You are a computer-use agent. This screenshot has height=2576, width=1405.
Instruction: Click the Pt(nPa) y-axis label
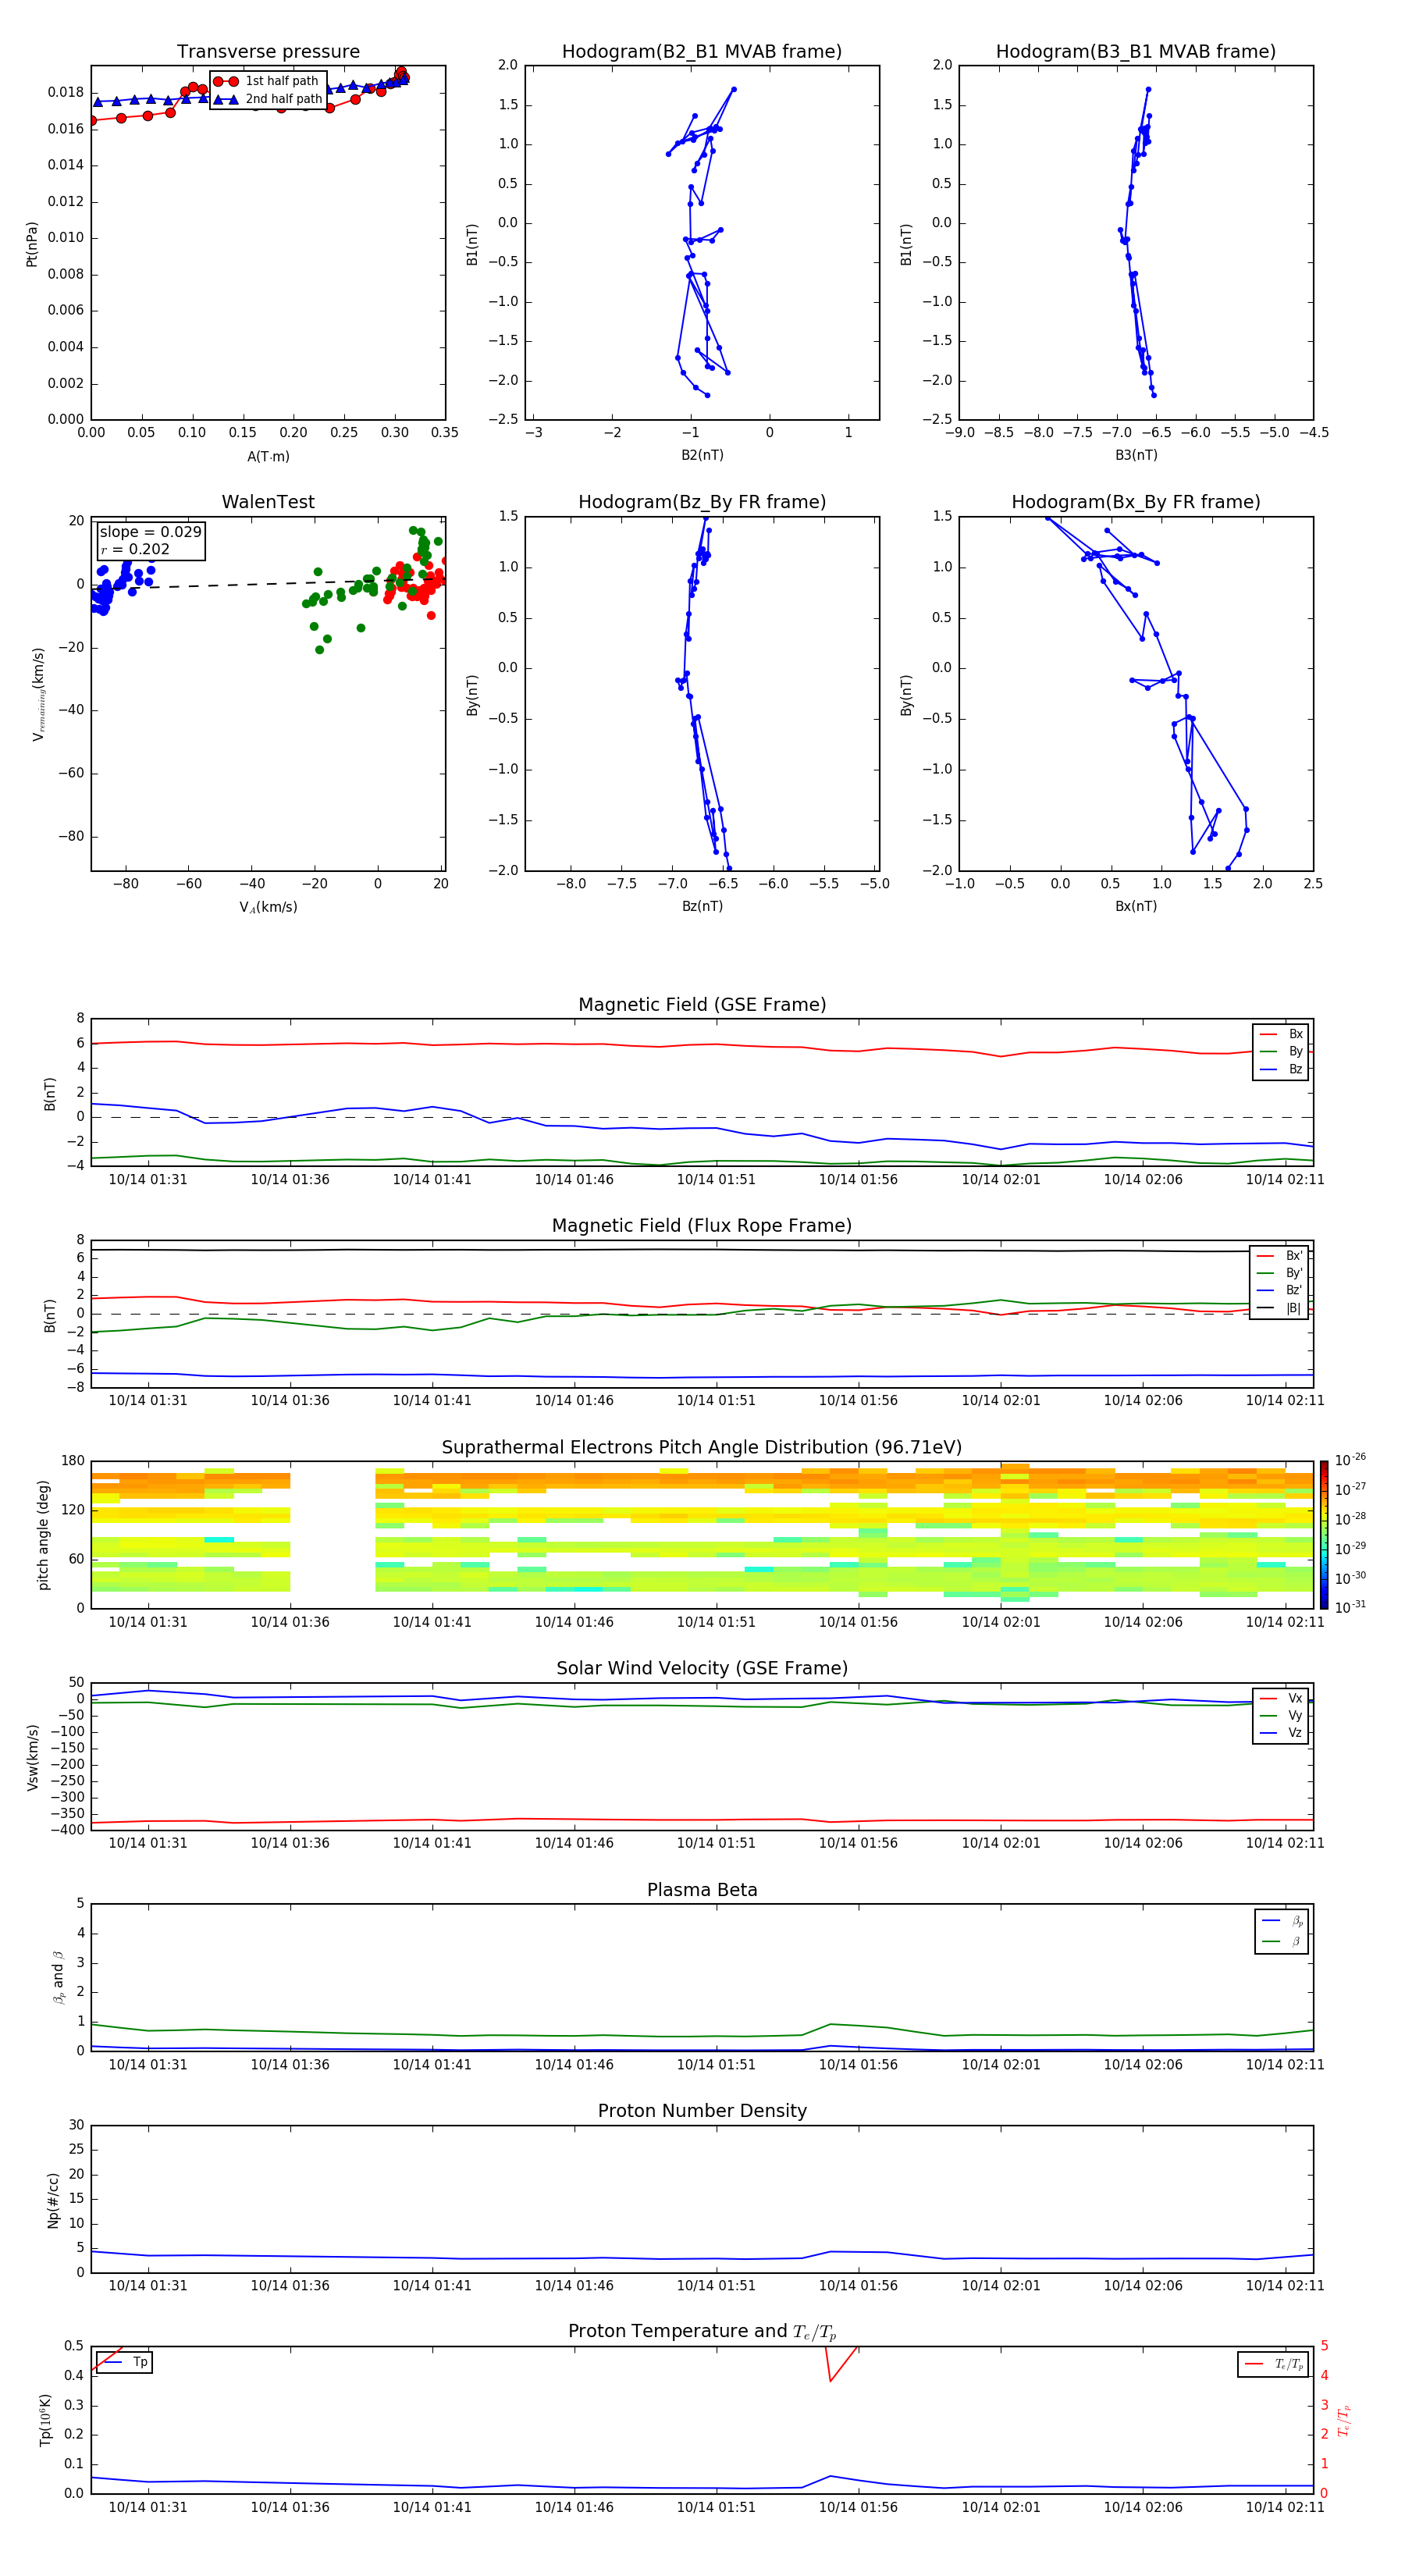pyautogui.click(x=32, y=244)
